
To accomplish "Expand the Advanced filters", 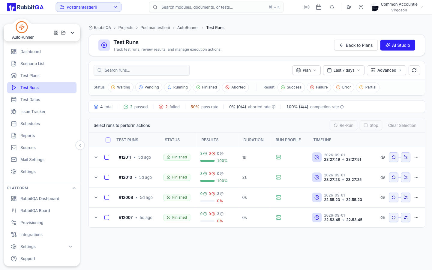I will click(386, 70).
